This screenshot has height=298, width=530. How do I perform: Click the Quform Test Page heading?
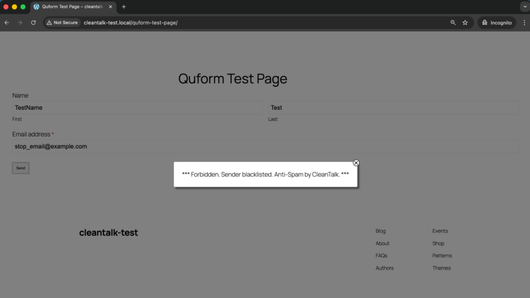(232, 79)
